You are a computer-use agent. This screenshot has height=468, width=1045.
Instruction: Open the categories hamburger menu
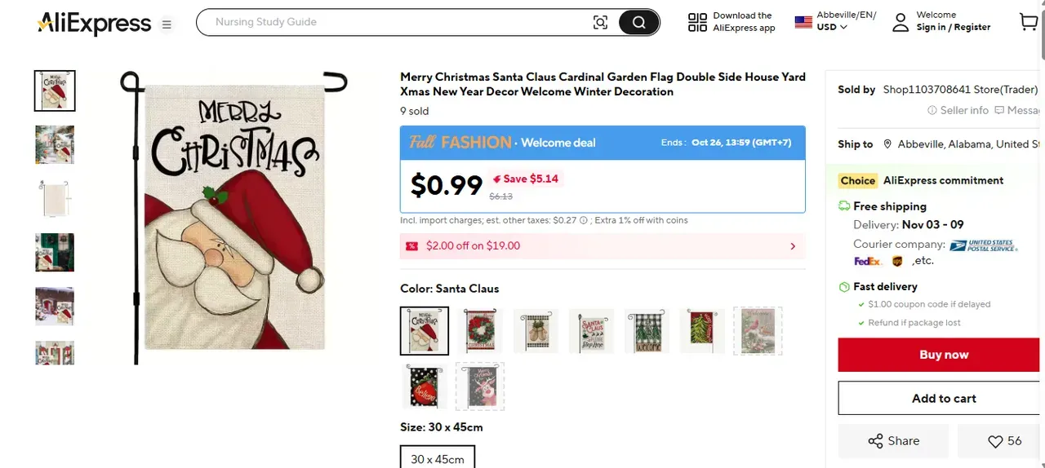pyautogui.click(x=167, y=24)
